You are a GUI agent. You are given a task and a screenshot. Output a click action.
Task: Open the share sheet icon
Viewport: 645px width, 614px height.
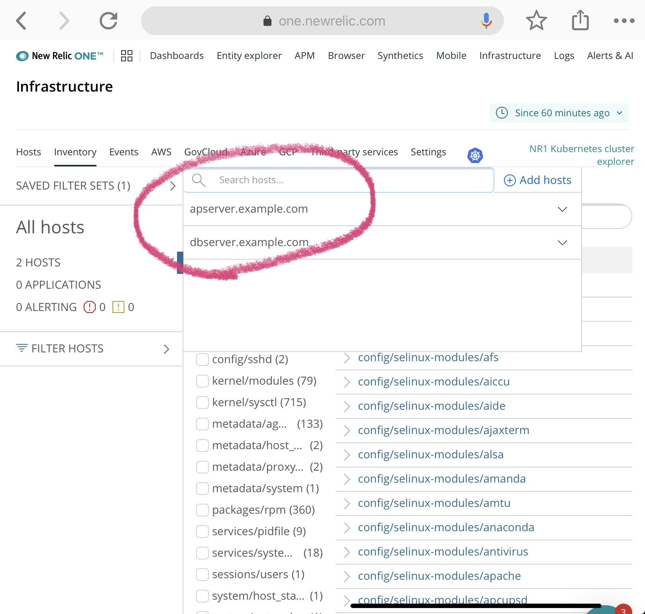(x=580, y=20)
